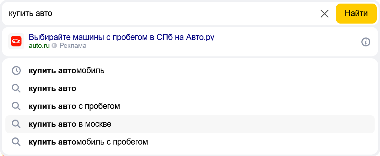Click the clock history icon beside купить автомобиль
Image resolution: width=380 pixels, height=156 pixels.
coord(16,71)
